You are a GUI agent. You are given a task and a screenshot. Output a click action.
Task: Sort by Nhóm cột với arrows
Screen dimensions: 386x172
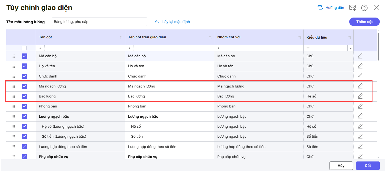click(300, 37)
